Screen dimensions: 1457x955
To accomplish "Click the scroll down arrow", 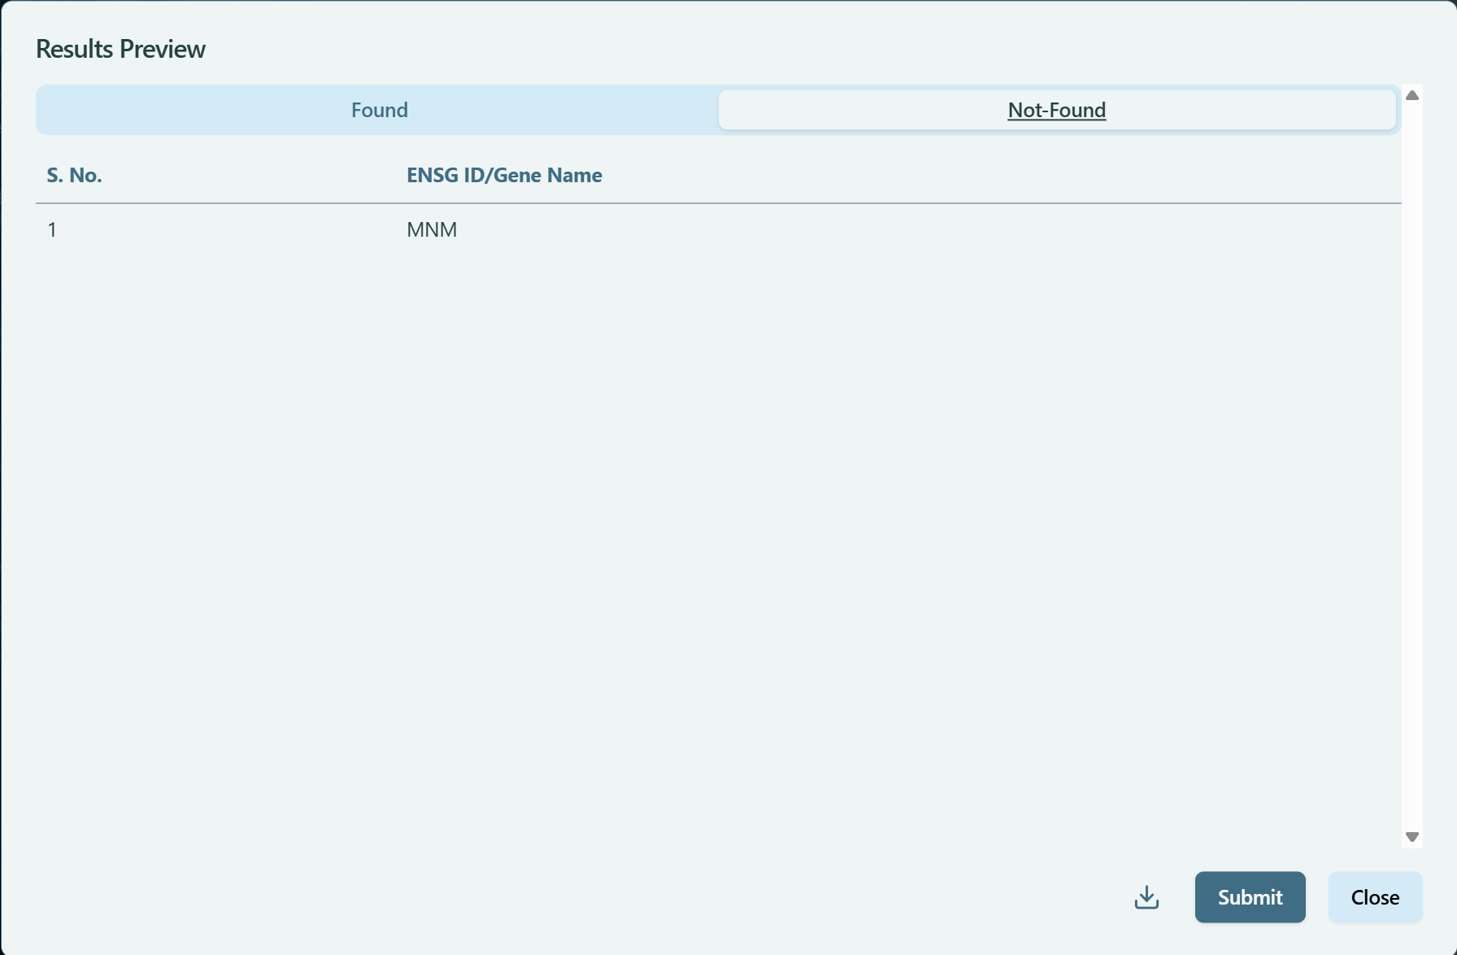I will tap(1412, 837).
